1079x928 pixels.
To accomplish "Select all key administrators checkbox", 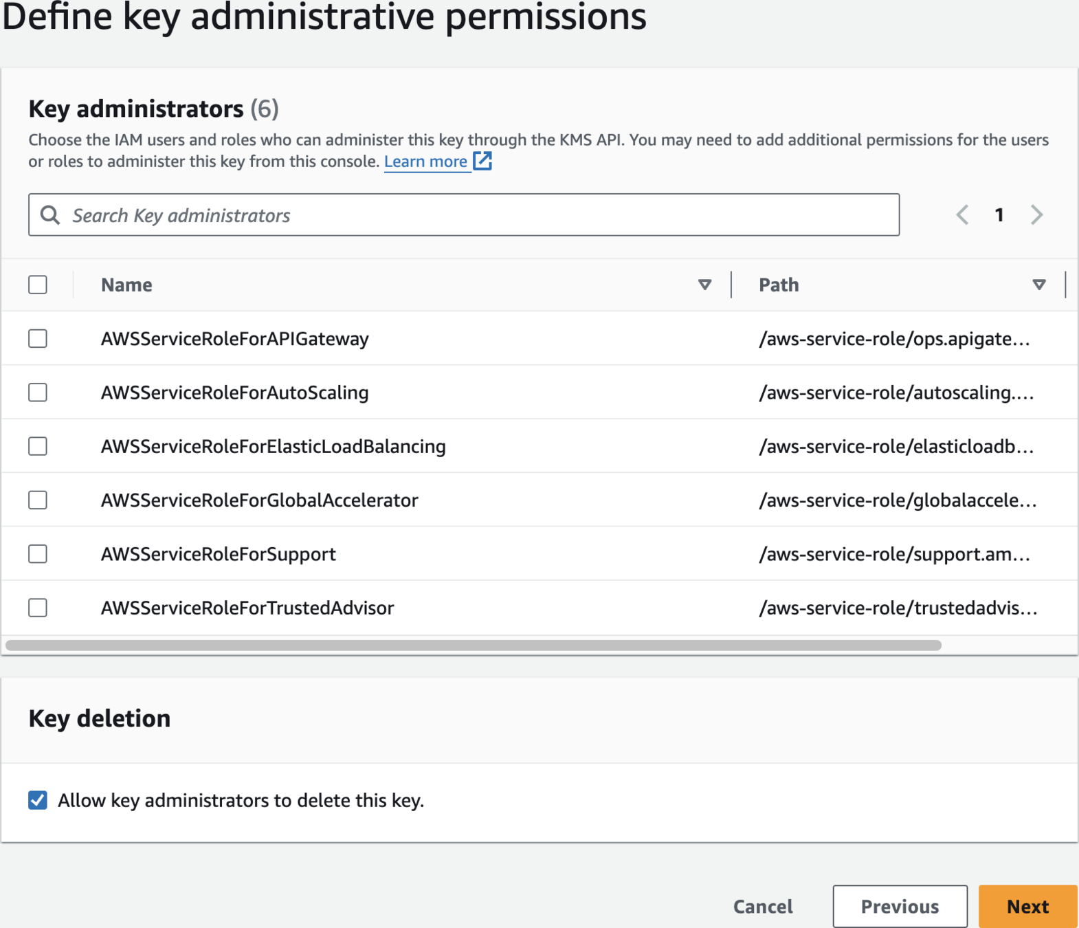I will (x=38, y=285).
